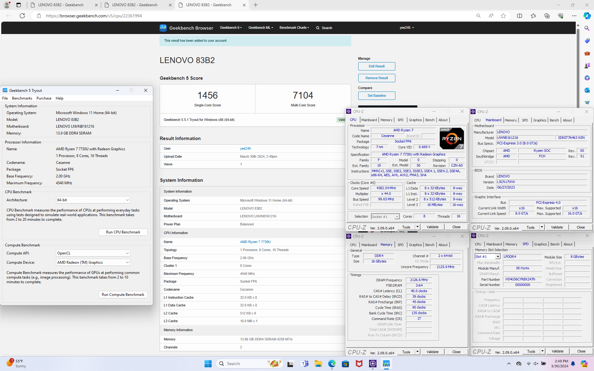Click the Edge sidebar Search icon
This screenshot has height=371, width=594.
(x=587, y=28)
